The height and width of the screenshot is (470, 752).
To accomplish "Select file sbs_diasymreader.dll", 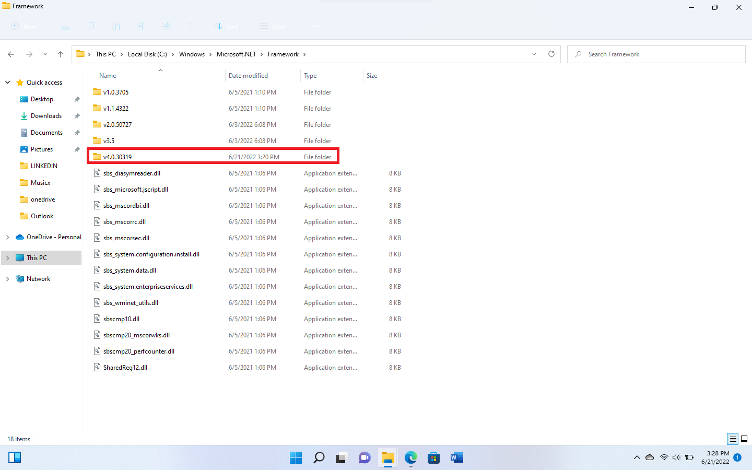I will [x=132, y=173].
